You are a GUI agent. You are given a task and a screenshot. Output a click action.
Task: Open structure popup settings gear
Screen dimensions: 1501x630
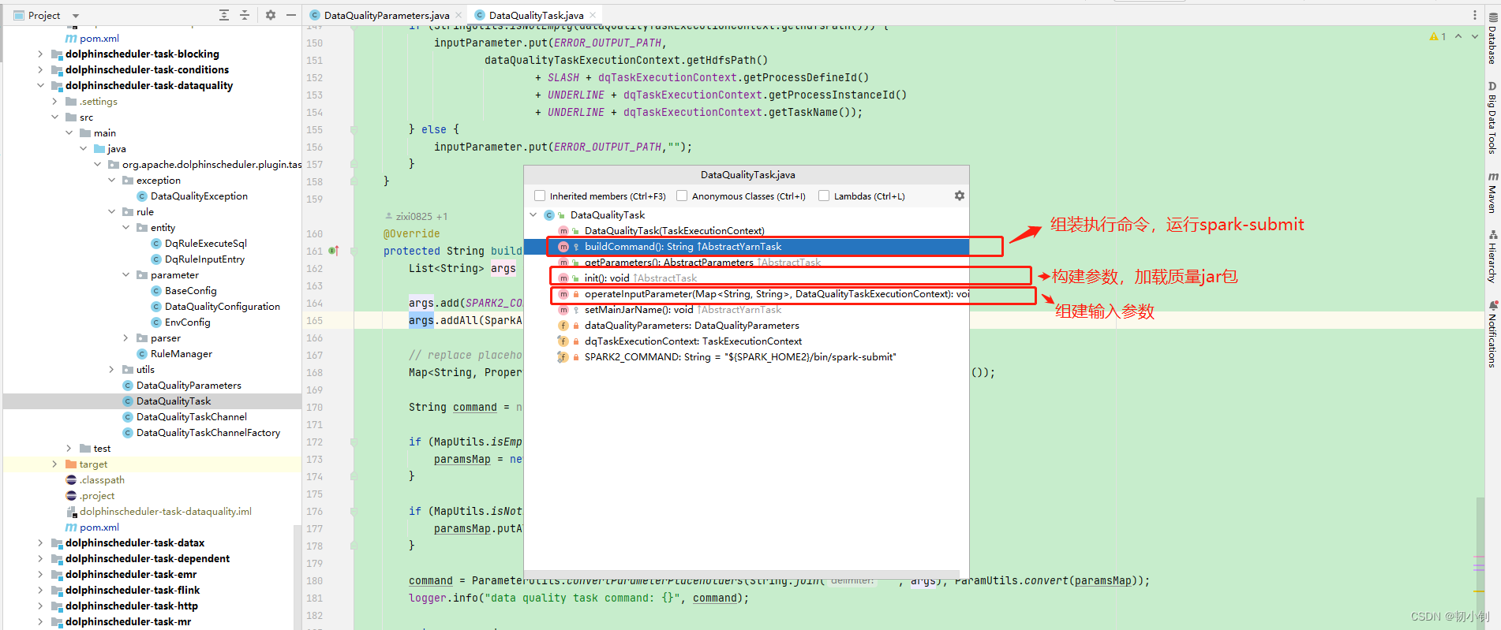click(x=960, y=196)
